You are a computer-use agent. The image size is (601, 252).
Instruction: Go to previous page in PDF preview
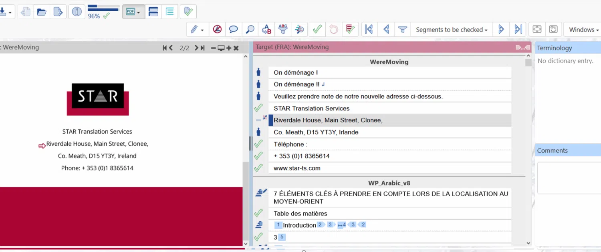tap(171, 48)
